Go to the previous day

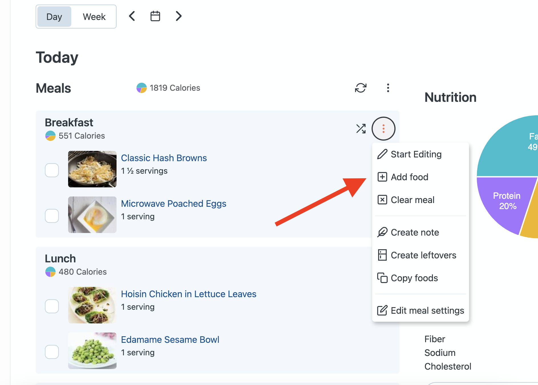[x=132, y=16]
